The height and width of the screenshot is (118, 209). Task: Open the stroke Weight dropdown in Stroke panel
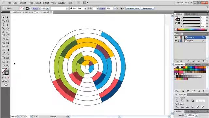pyautogui.click(x=196, y=115)
